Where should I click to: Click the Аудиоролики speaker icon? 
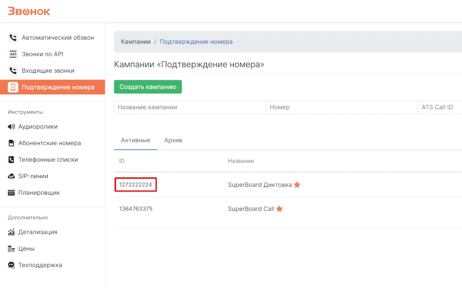(11, 127)
